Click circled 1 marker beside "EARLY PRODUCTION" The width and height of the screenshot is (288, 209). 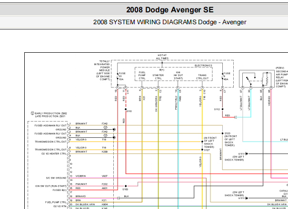[32, 114]
